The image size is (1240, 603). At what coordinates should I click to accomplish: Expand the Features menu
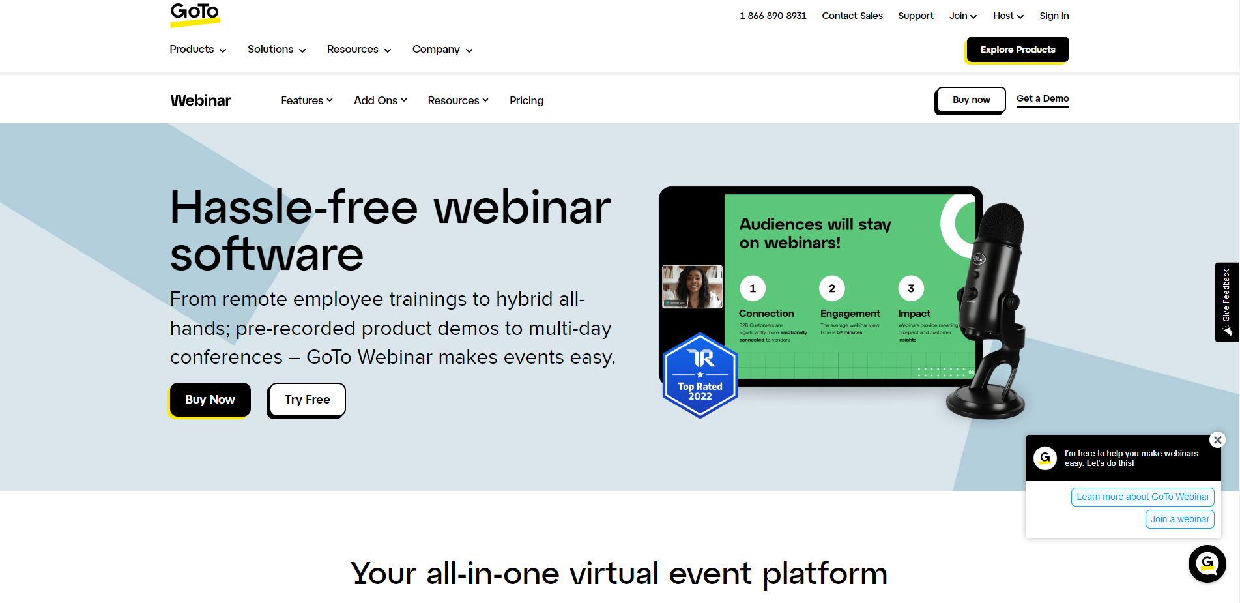pyautogui.click(x=306, y=100)
